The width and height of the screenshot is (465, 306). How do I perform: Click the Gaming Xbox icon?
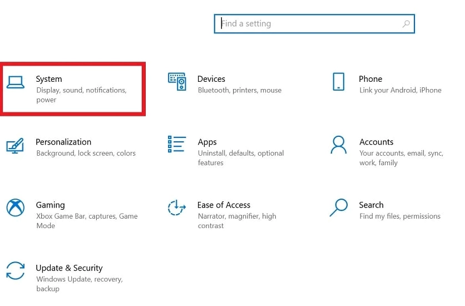point(16,208)
